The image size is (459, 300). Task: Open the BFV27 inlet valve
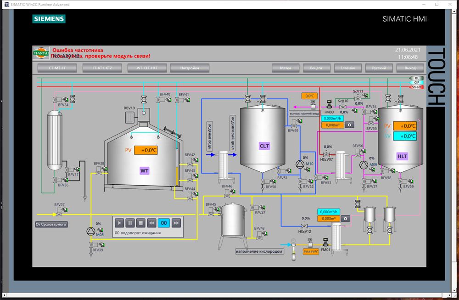[x=59, y=212]
